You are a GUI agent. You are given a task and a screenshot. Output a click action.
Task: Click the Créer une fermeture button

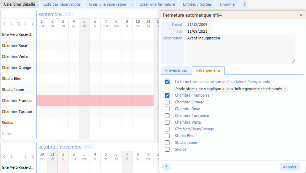[157, 4]
